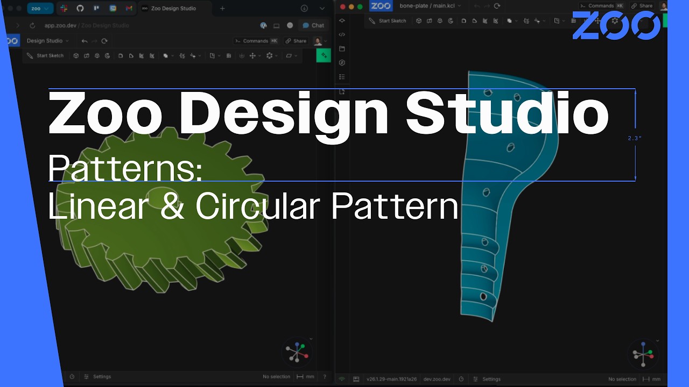Expand the bone-plate / main.kcl dropdown
689x387 pixels.
tap(430, 6)
